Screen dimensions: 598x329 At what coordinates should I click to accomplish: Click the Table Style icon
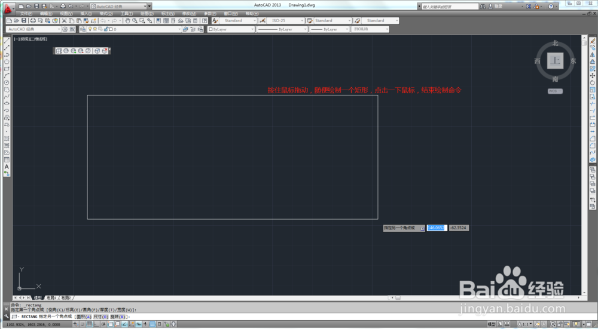[x=310, y=20]
